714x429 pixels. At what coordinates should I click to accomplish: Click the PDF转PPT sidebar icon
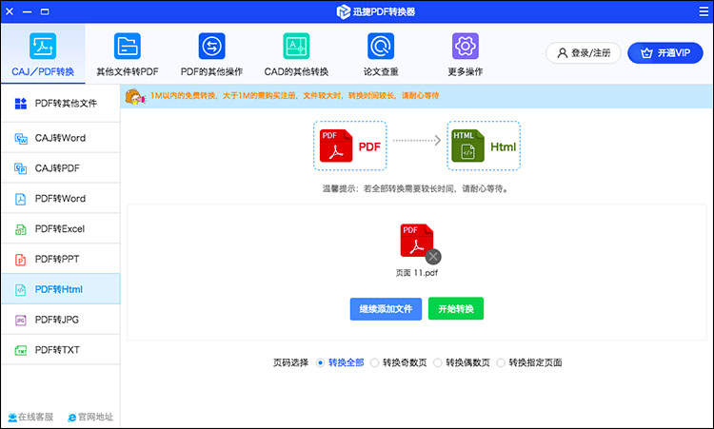21,260
